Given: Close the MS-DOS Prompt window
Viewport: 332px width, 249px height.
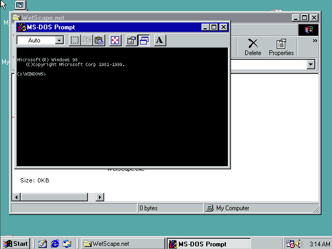Looking at the screenshot, I should click(x=224, y=27).
